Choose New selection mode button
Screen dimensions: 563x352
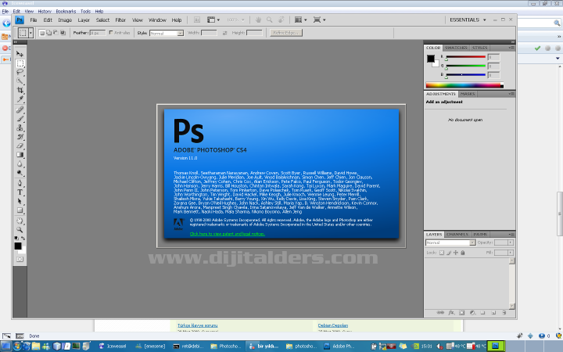[x=42, y=33]
